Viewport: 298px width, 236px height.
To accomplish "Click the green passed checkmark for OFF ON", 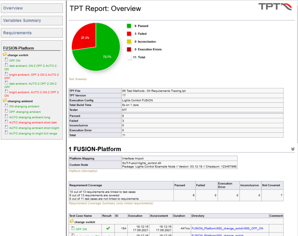I will pyautogui.click(x=108, y=228).
